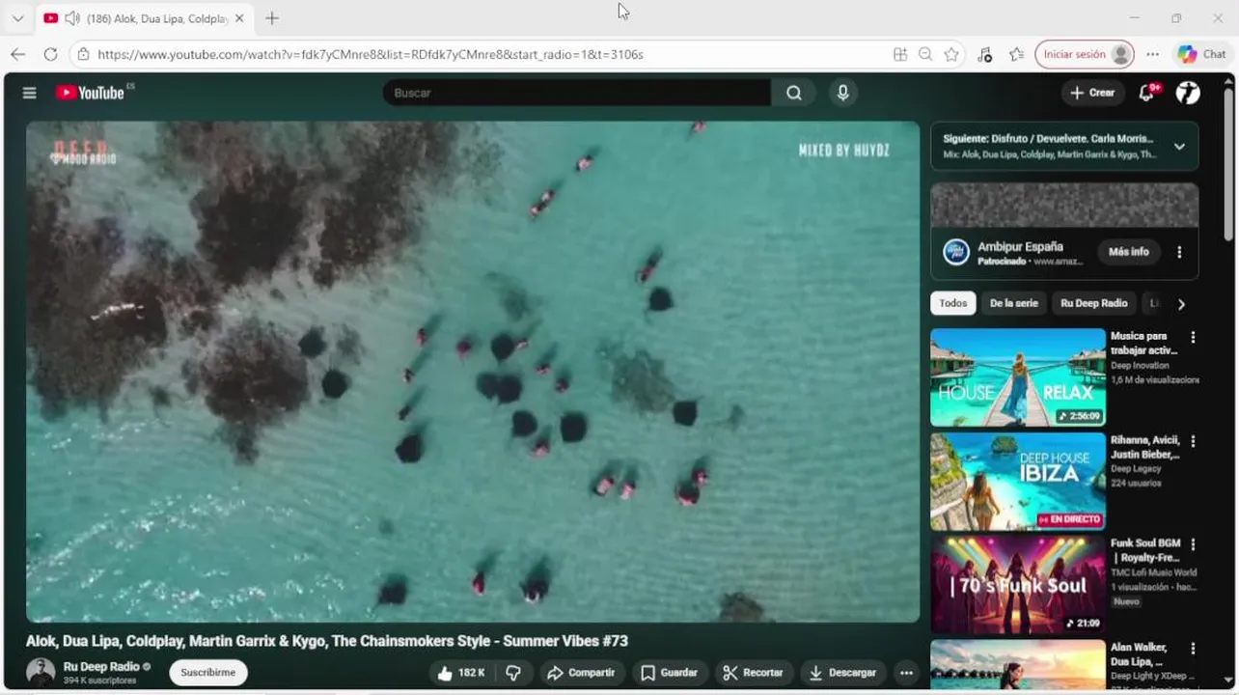1239x695 pixels.
Task: Open Ru Deep Radio channel avatar
Action: pos(41,672)
